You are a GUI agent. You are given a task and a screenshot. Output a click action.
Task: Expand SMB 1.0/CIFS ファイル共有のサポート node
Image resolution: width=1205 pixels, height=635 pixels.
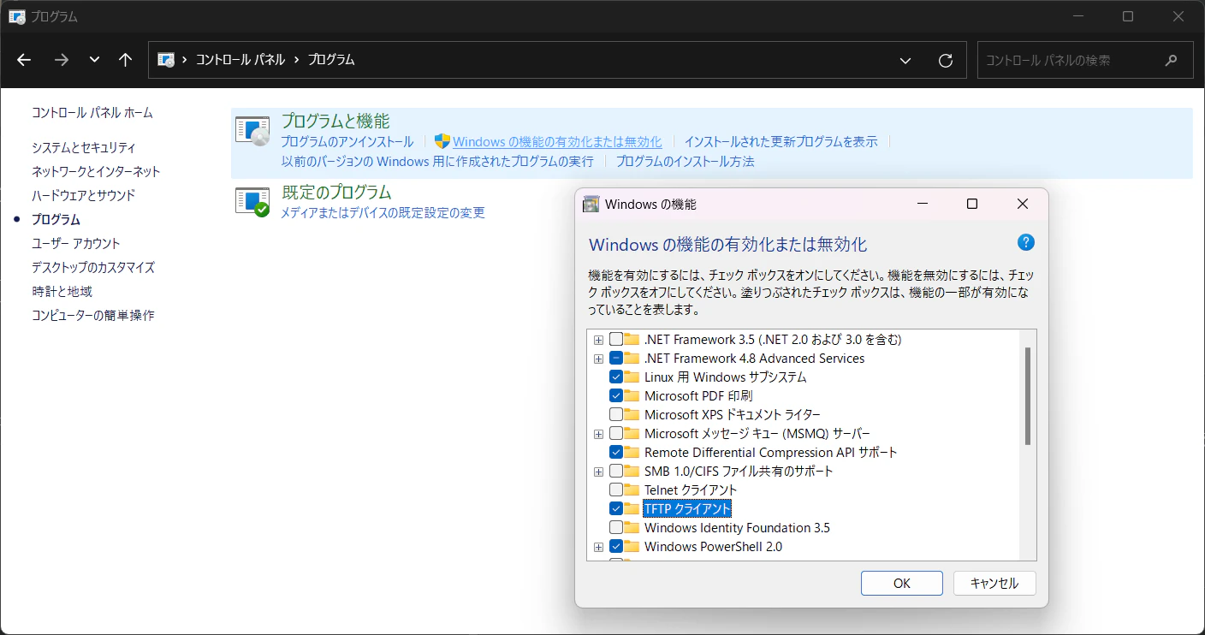598,472
